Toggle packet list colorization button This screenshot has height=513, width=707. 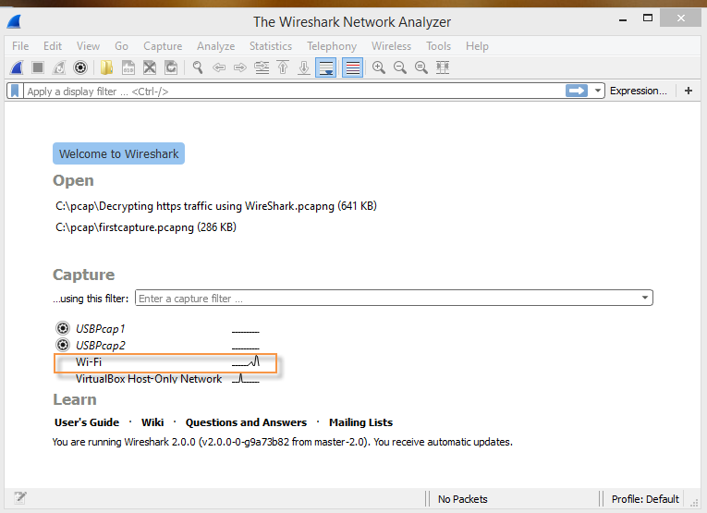click(x=353, y=67)
